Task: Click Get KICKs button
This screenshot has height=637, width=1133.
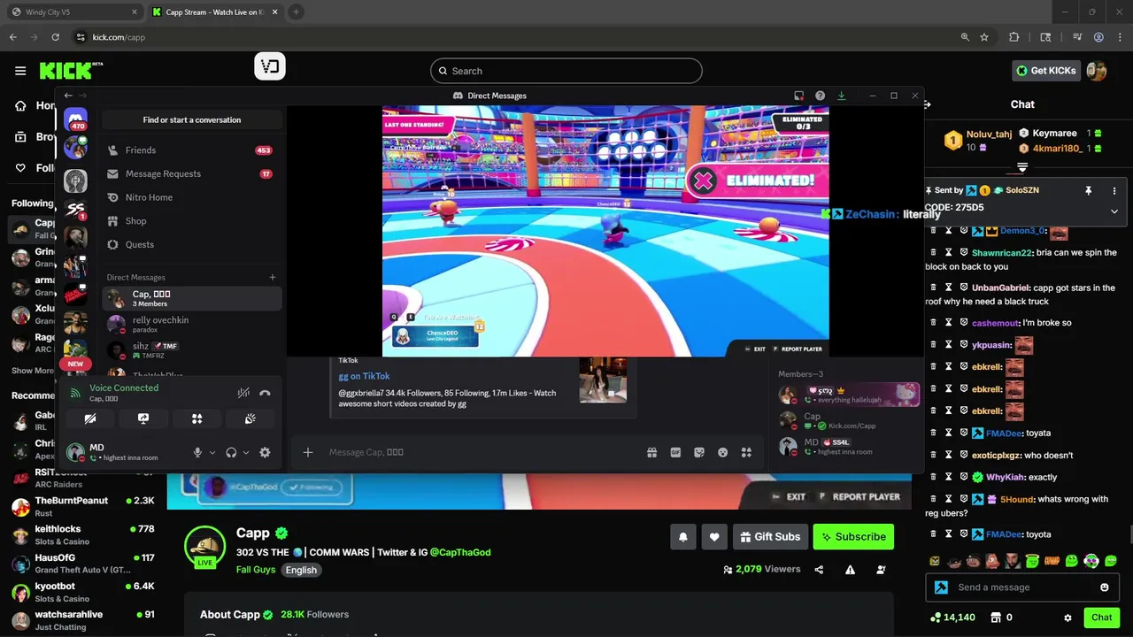Action: [1046, 71]
